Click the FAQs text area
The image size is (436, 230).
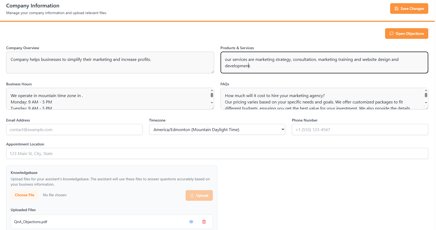coord(322,99)
